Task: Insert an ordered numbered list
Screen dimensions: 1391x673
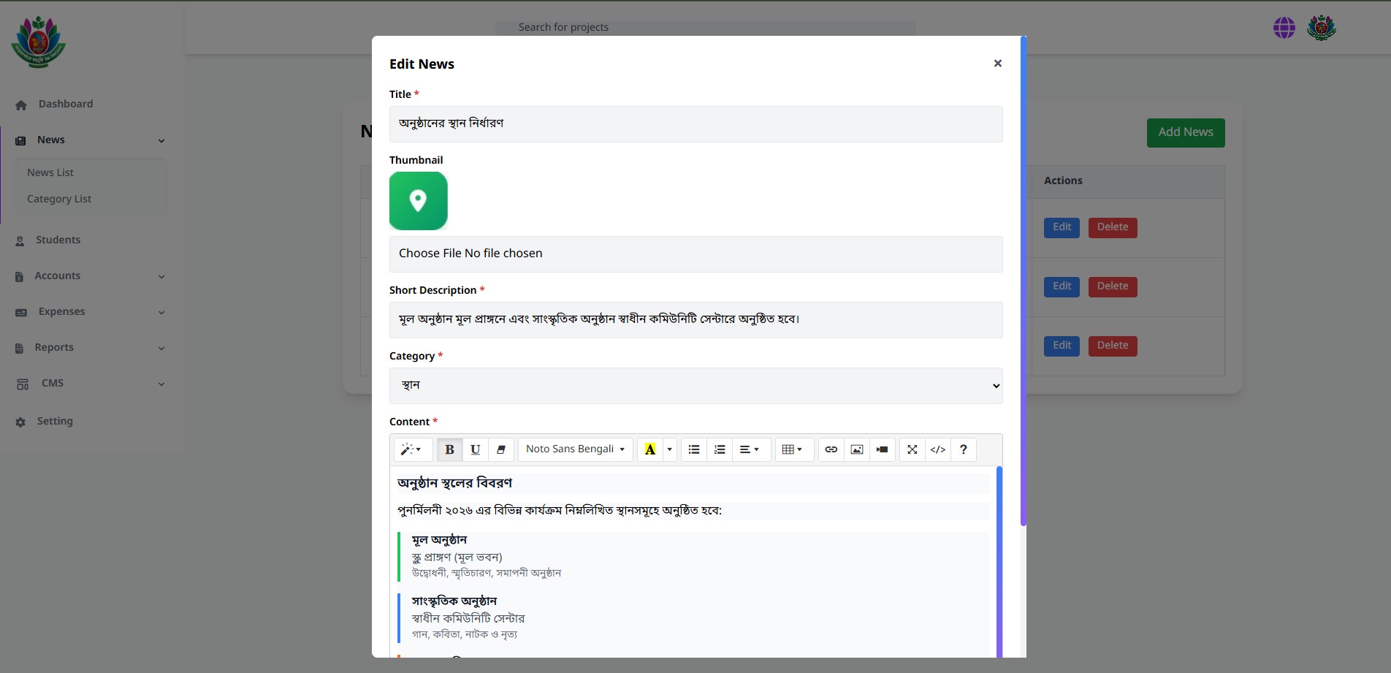Action: [x=720, y=449]
